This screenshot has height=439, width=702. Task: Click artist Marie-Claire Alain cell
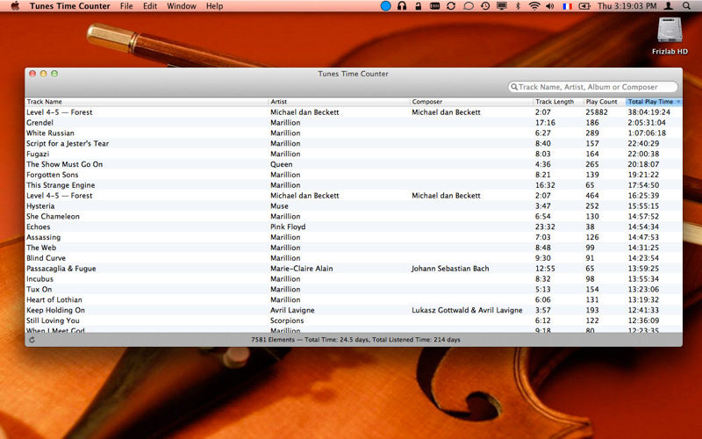coord(301,269)
